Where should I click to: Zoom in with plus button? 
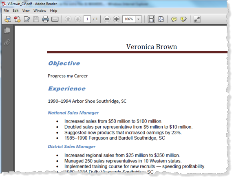point(117,19)
